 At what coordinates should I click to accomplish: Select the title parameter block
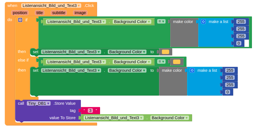click(40, 13)
